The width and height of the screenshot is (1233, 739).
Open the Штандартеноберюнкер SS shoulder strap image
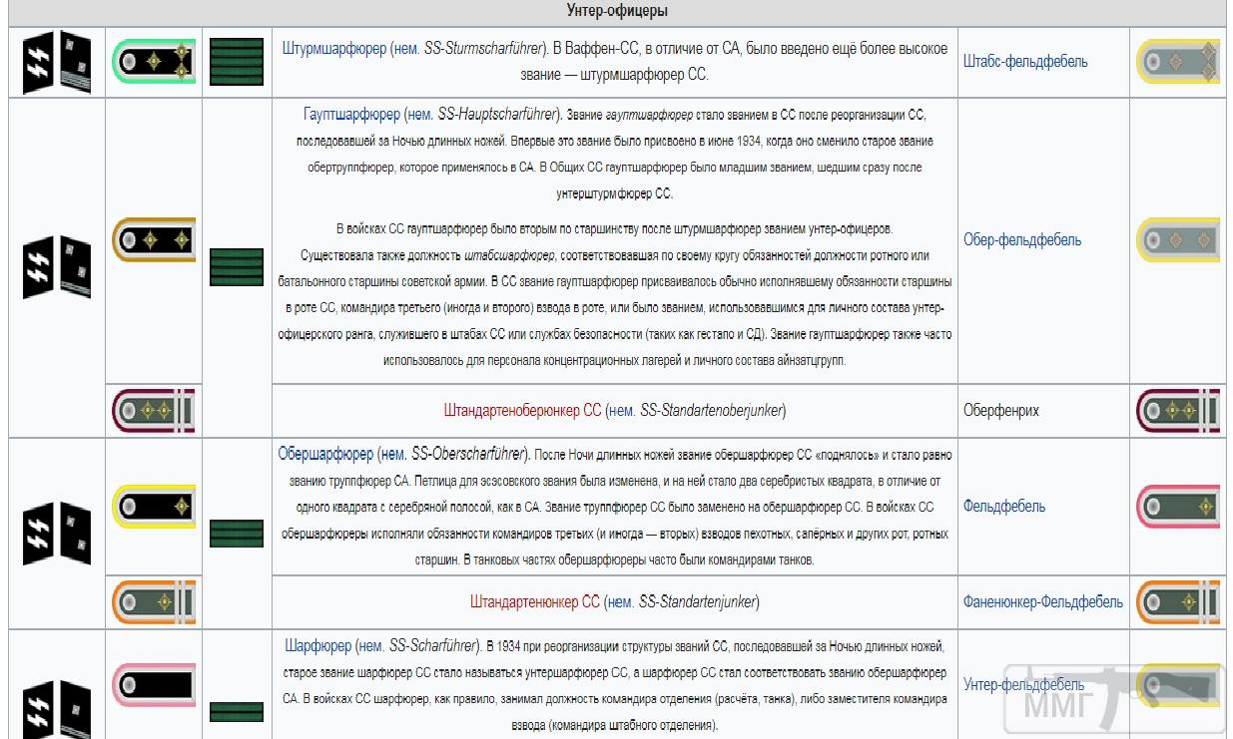[154, 410]
